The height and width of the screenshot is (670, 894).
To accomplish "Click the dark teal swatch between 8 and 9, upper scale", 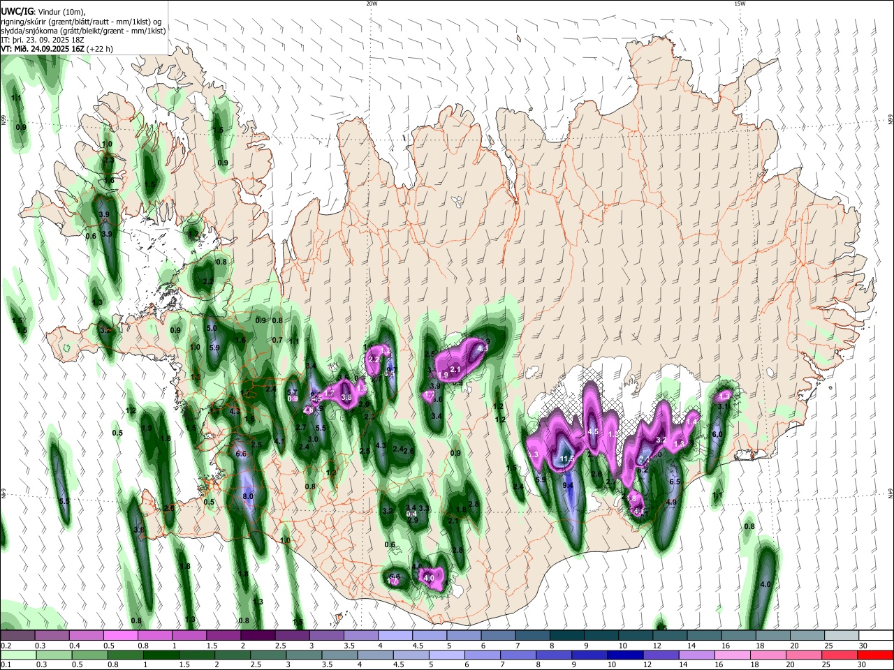I will [x=567, y=635].
